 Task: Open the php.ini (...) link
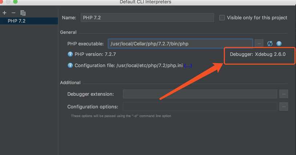(x=188, y=66)
